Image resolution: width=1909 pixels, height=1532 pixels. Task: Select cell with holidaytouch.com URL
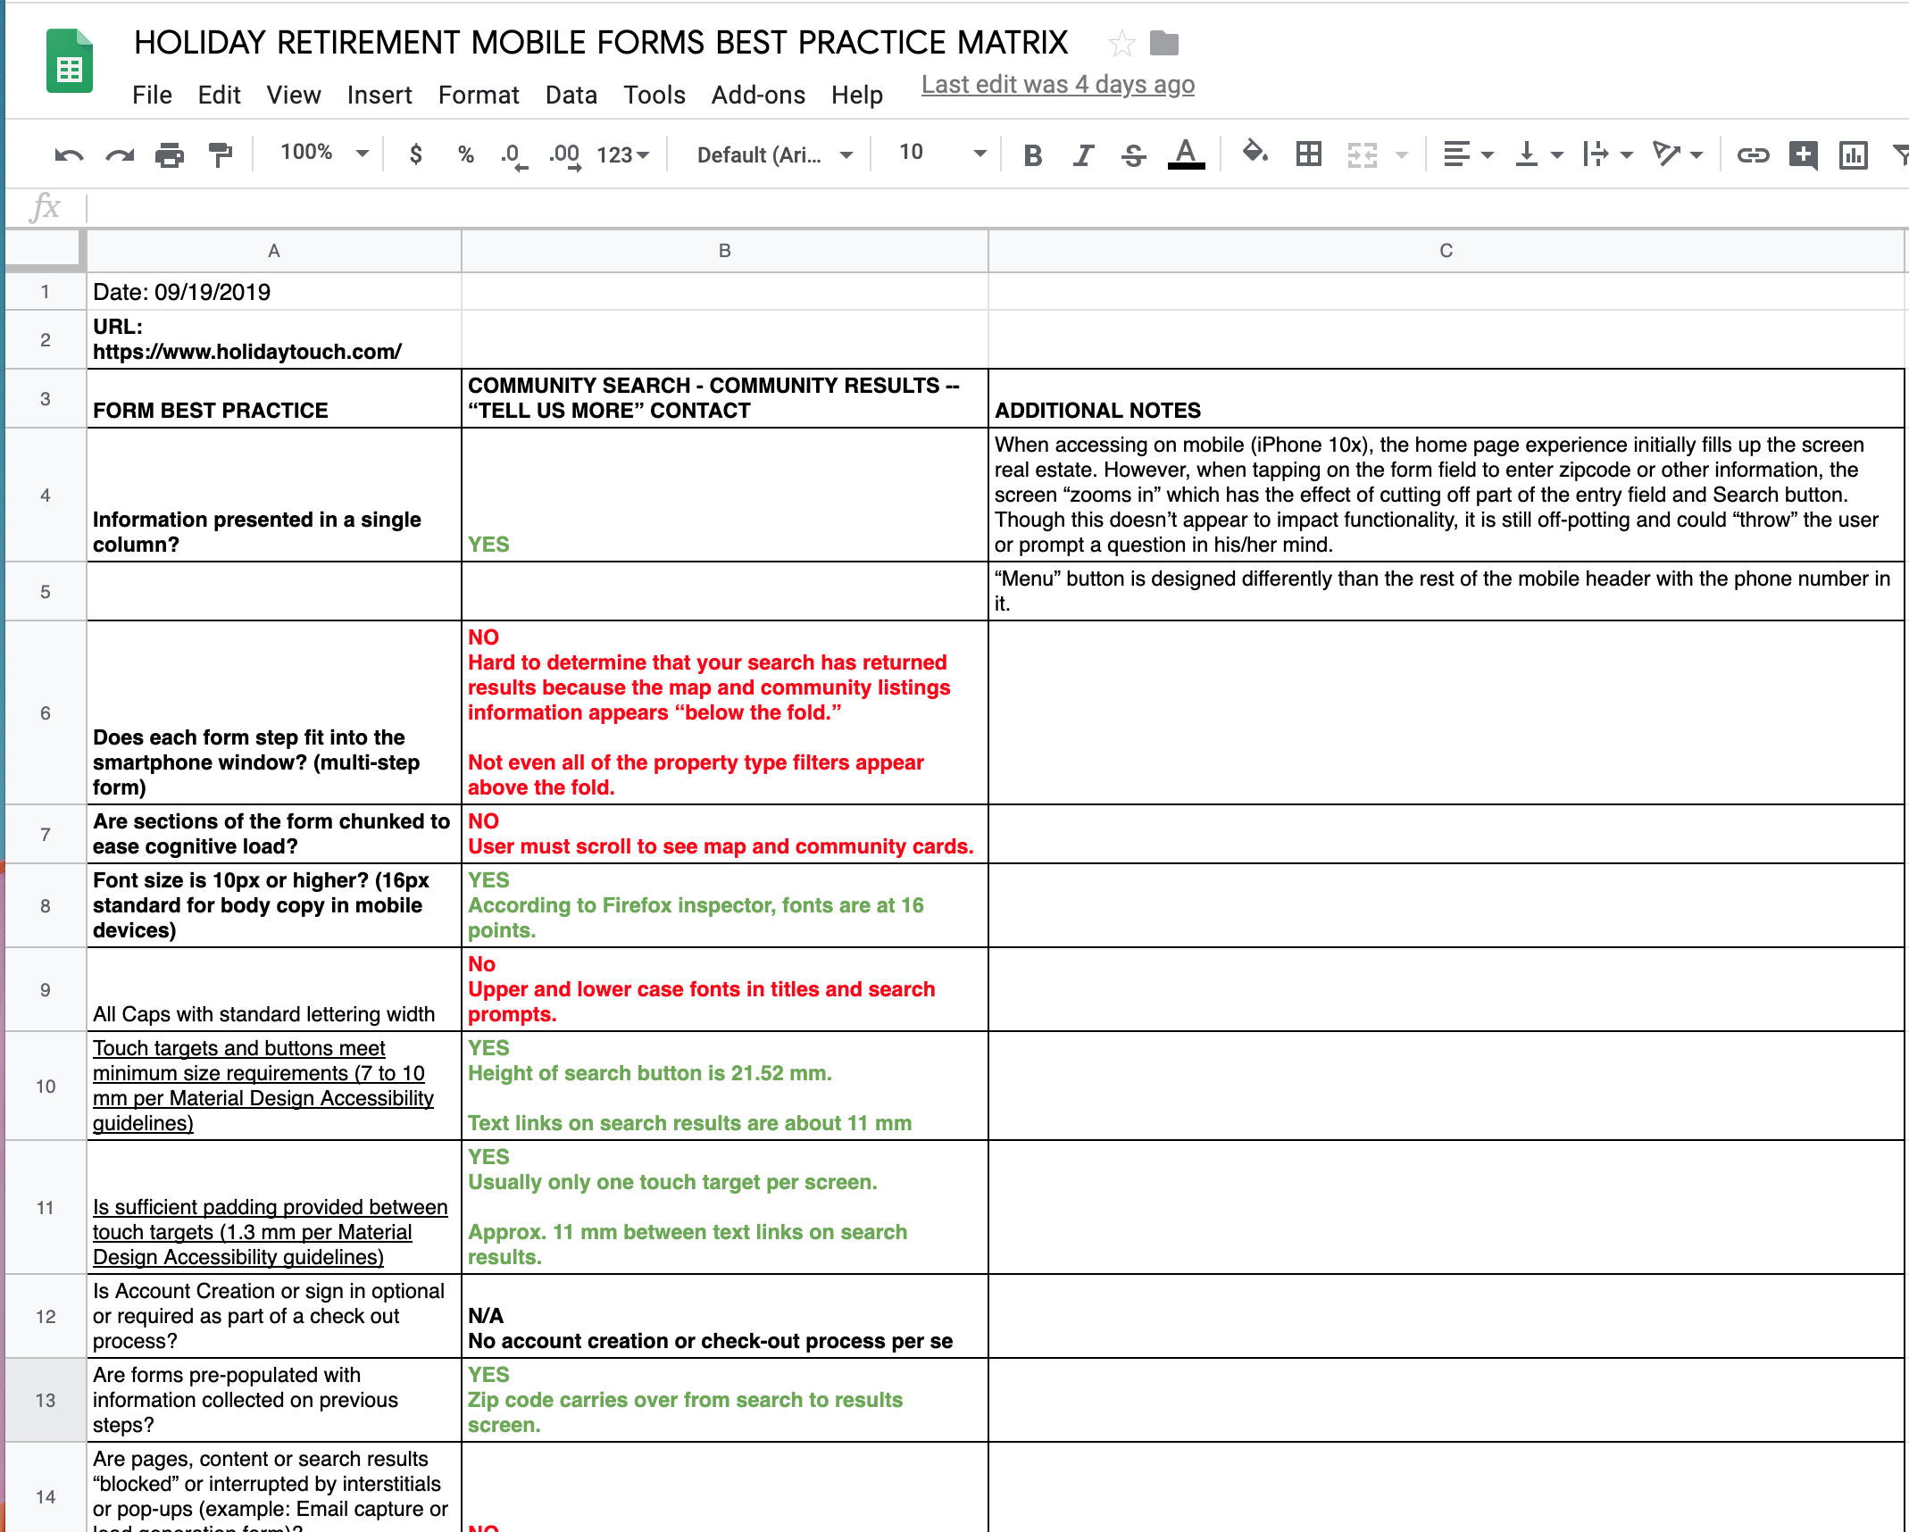(x=274, y=339)
